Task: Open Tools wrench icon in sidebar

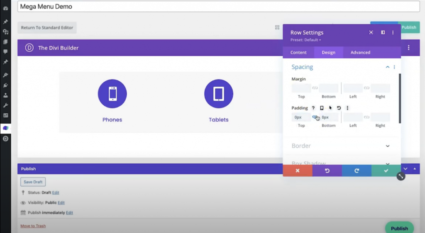Action: [5, 105]
